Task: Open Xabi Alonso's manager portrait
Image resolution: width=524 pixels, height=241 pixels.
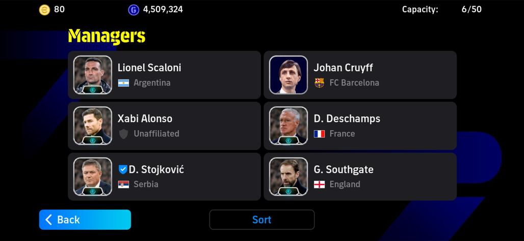Action: tap(93, 126)
